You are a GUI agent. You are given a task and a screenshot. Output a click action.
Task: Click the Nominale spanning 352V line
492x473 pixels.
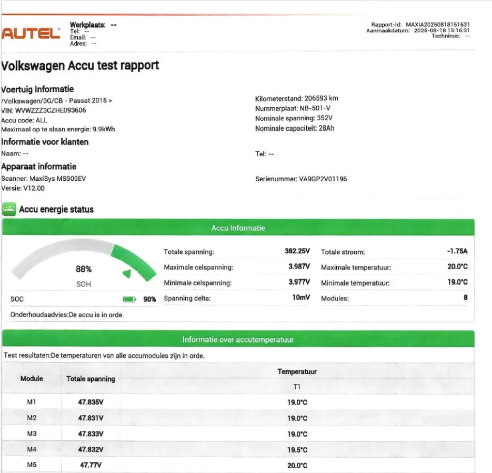pyautogui.click(x=294, y=118)
